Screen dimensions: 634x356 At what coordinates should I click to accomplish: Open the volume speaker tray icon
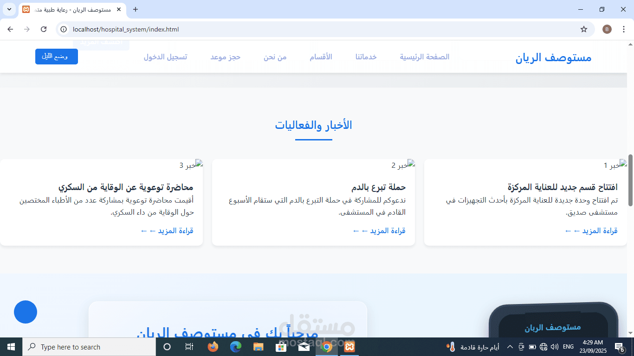(555, 347)
